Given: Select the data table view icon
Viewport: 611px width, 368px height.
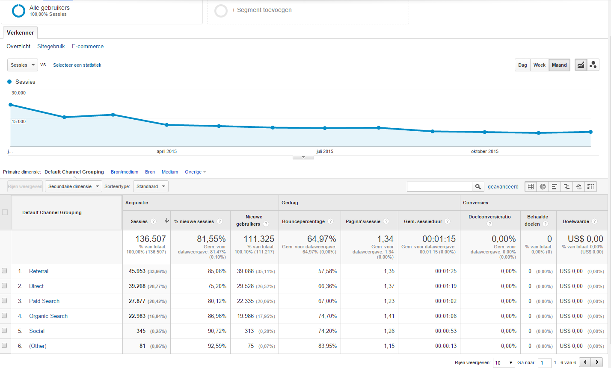Looking at the screenshot, I should (531, 186).
